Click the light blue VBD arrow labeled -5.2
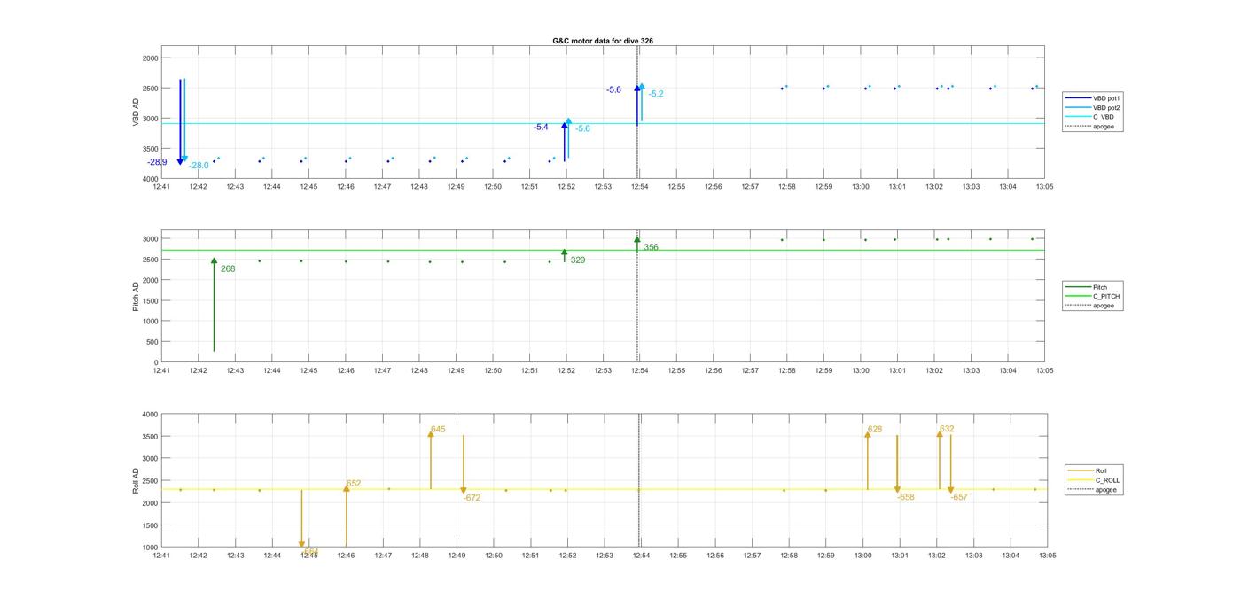Image resolution: width=1241 pixels, height=614 pixels. (642, 102)
